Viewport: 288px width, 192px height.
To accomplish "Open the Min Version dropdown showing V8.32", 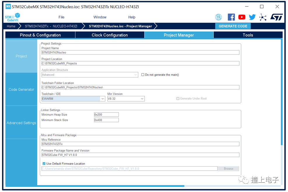I will tap(126, 98).
